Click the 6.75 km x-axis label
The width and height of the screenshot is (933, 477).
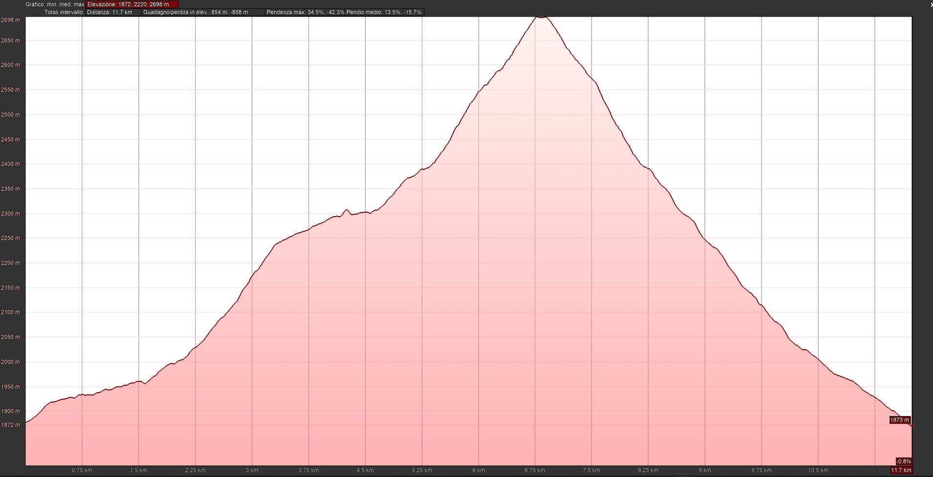(535, 470)
